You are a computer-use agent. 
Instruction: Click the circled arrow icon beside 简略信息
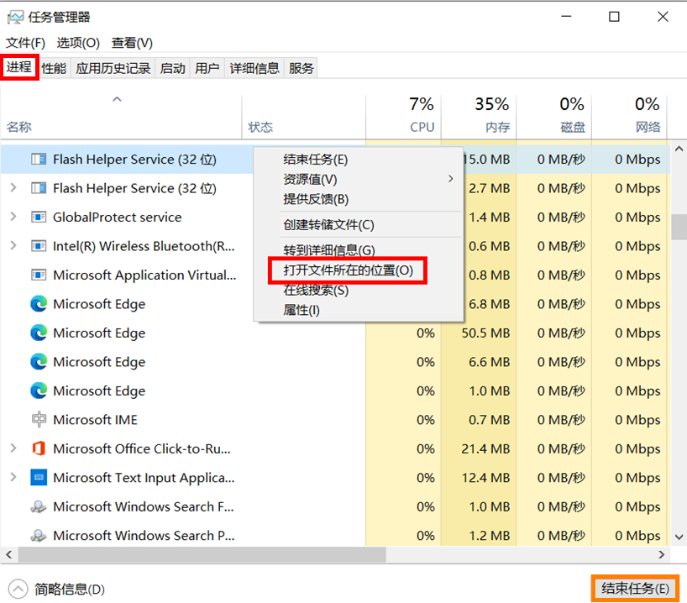(18, 589)
